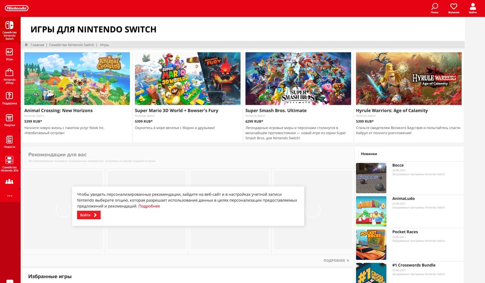Open Семейство Nintendo Switch breadcrumb link
This screenshot has height=283, width=485.
coord(72,45)
